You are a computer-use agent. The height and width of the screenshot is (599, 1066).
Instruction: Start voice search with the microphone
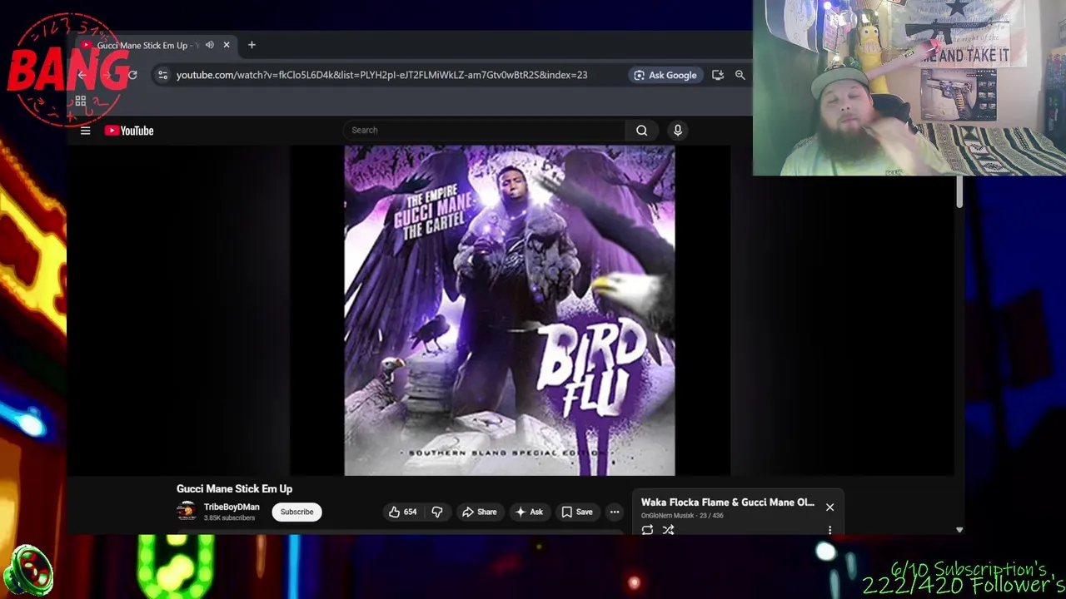tap(678, 130)
